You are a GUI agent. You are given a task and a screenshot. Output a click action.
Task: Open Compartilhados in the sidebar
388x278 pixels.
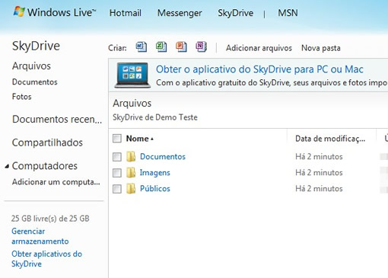click(47, 142)
